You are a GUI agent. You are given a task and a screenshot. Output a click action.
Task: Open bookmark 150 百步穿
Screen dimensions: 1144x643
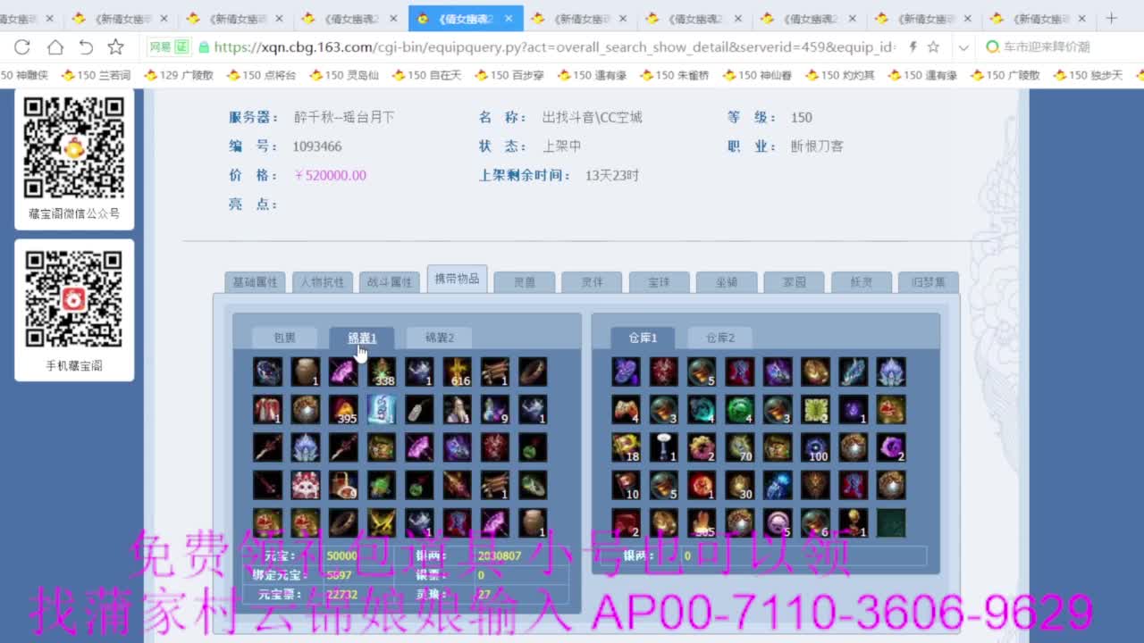point(509,76)
